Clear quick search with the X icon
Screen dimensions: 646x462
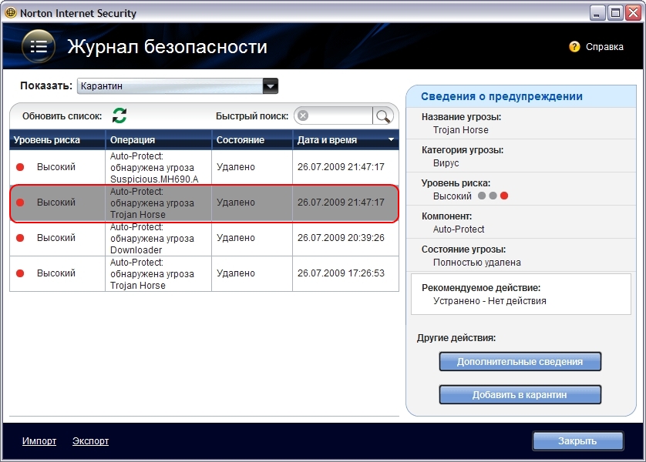(x=303, y=115)
